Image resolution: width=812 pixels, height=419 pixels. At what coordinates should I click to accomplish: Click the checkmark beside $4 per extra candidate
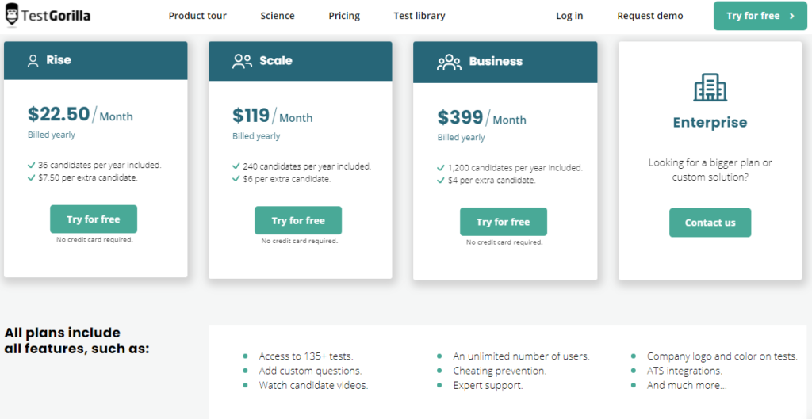point(441,181)
